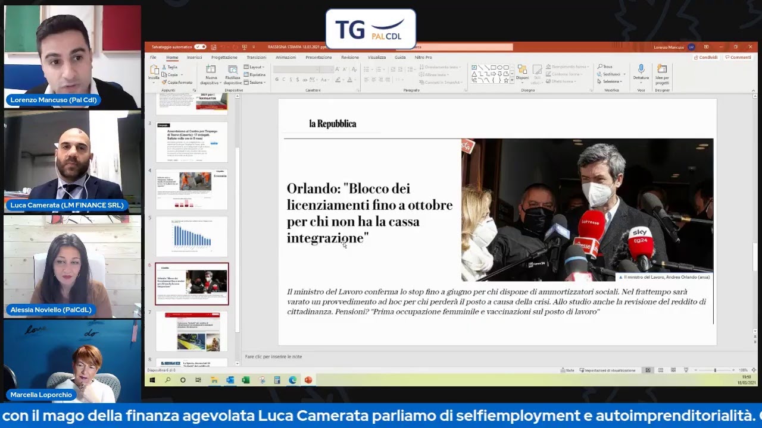The height and width of the screenshot is (428, 762).
Task: Expand the shapes gallery more arrow
Action: pyautogui.click(x=512, y=80)
